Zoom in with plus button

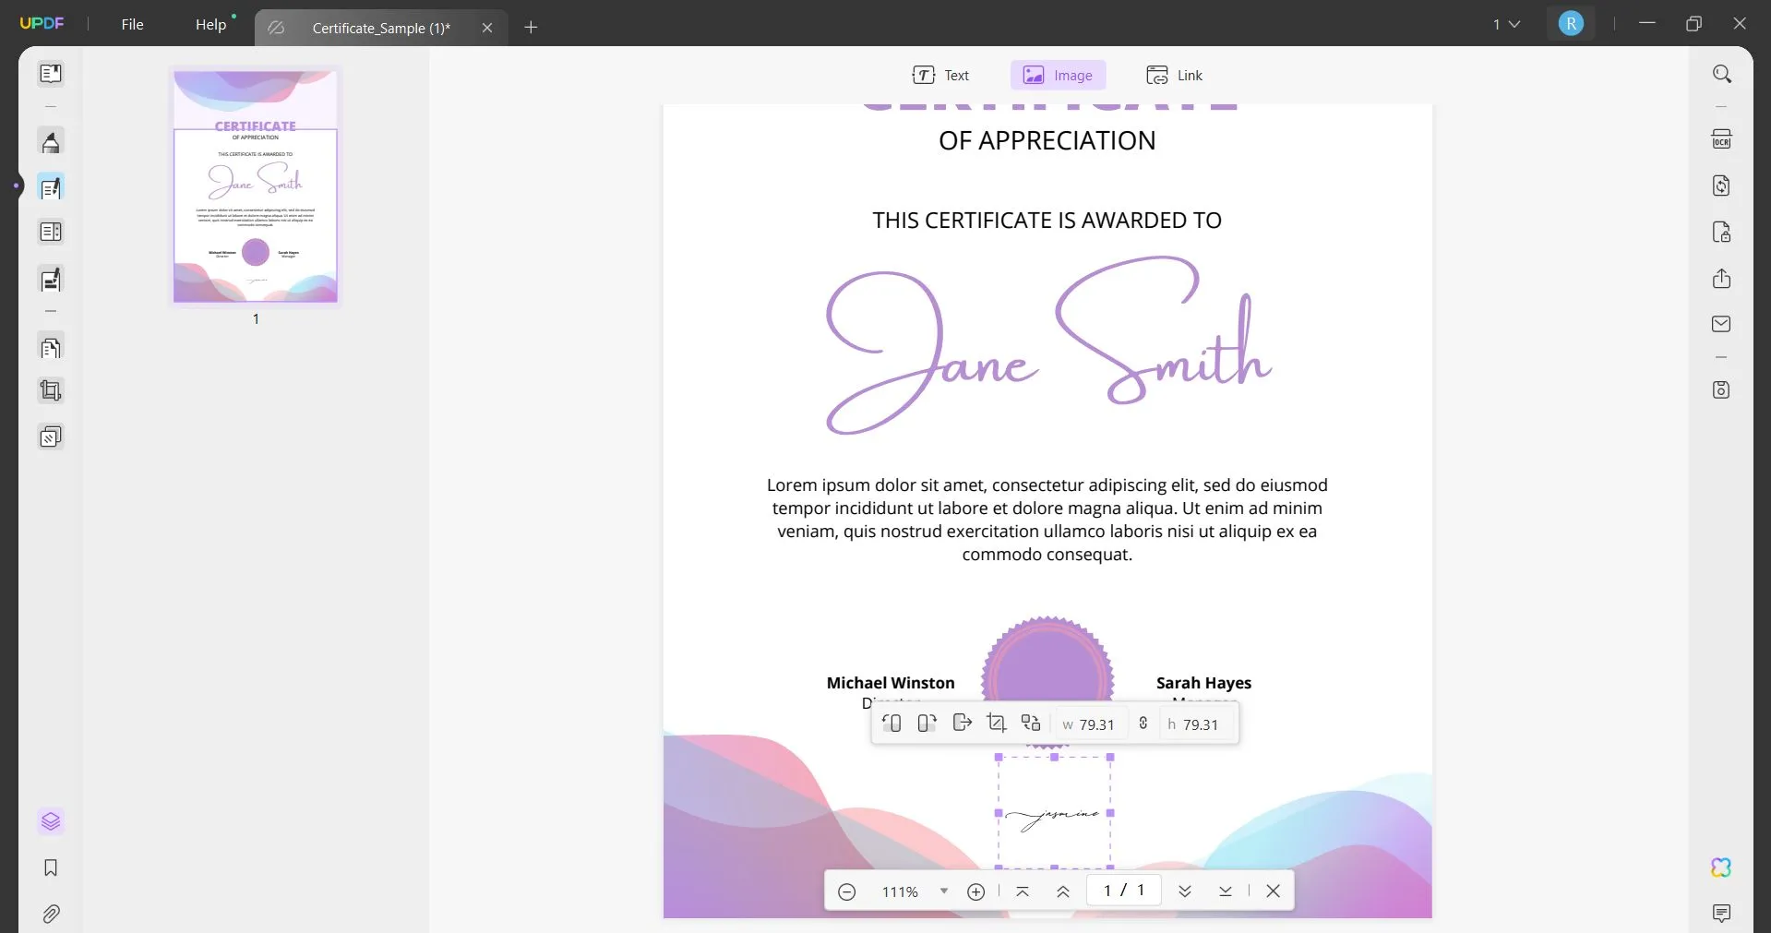pos(975,891)
